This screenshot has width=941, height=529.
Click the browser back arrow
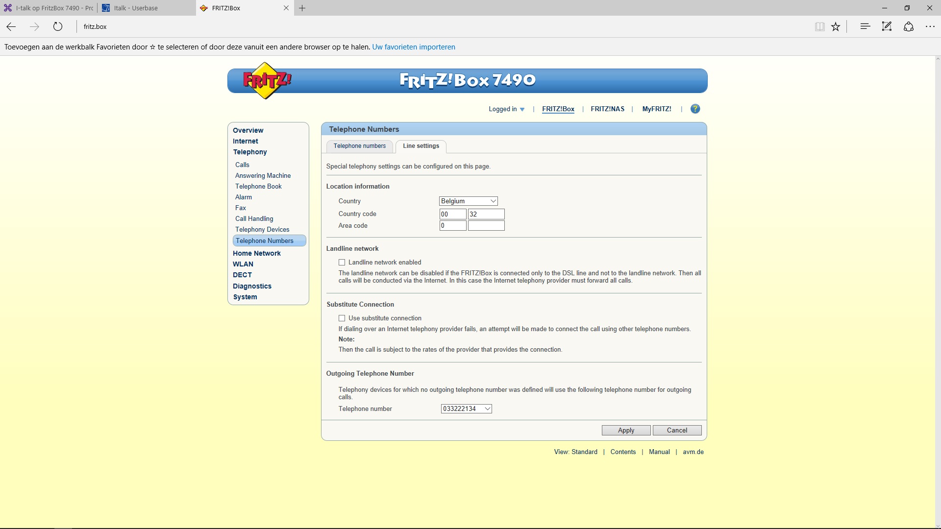tap(11, 26)
